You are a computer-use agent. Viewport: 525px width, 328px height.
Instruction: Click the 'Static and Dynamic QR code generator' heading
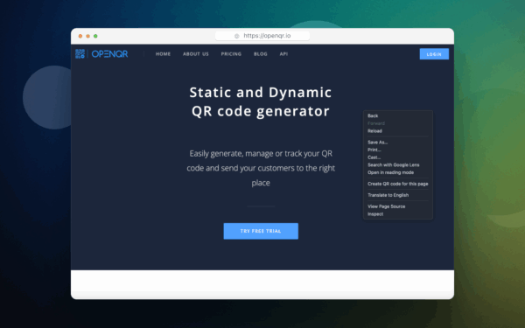click(261, 101)
